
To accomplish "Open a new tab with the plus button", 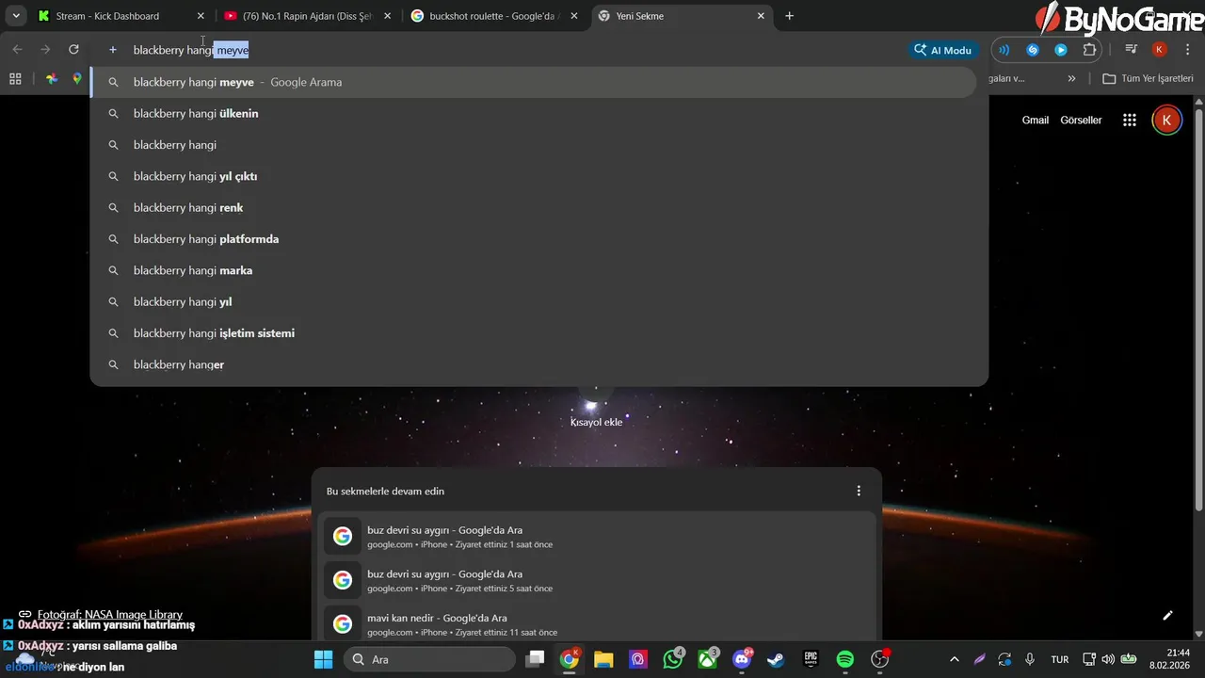I will (x=789, y=16).
